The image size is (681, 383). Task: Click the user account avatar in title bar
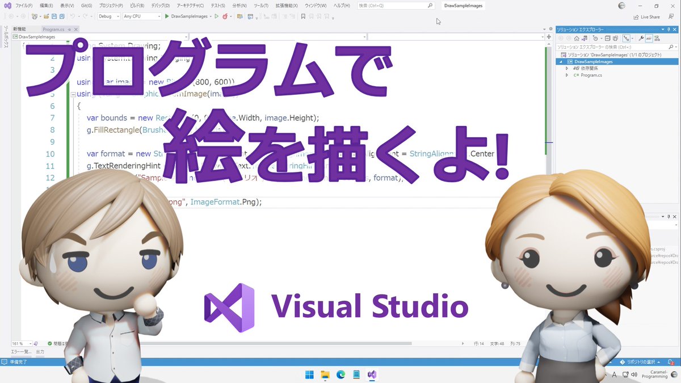tap(621, 6)
